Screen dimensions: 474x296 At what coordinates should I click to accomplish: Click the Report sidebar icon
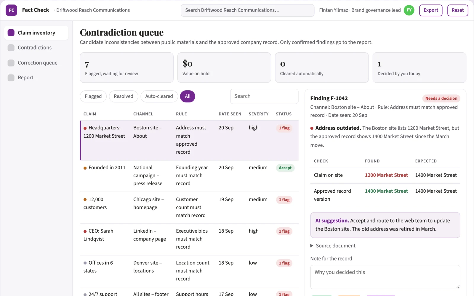click(11, 78)
